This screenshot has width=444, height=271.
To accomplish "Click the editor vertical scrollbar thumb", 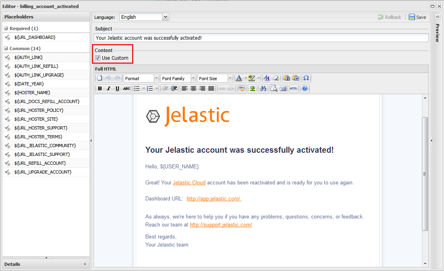I will [x=425, y=174].
